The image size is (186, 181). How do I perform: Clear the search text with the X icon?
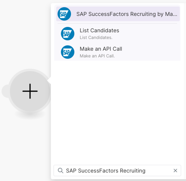pyautogui.click(x=175, y=171)
